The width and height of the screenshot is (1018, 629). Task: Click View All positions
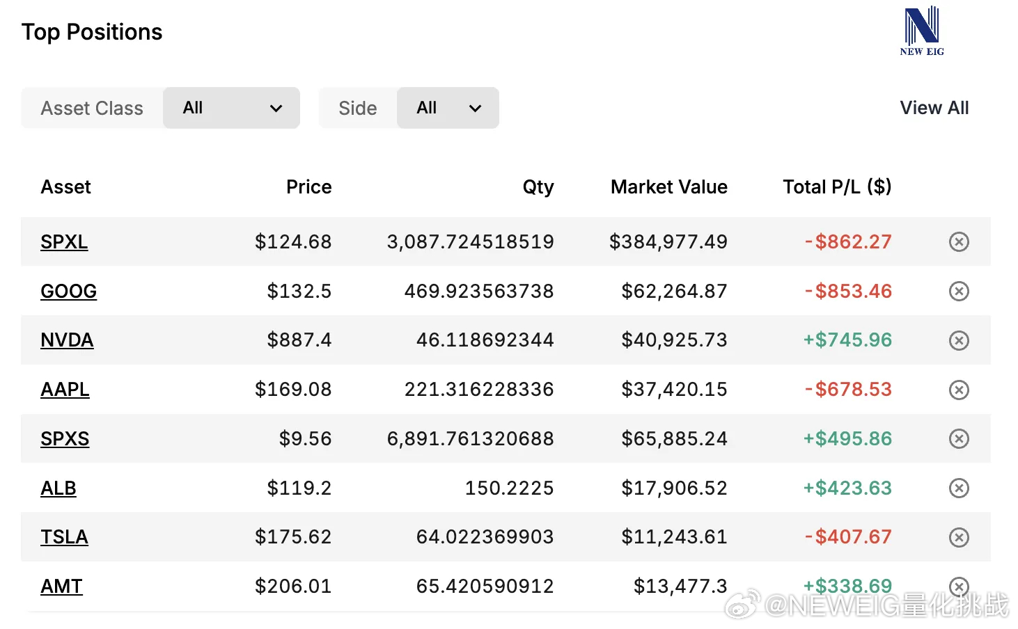(x=934, y=108)
